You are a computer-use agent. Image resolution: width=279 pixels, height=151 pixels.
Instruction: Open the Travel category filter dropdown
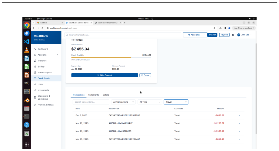tap(176, 102)
